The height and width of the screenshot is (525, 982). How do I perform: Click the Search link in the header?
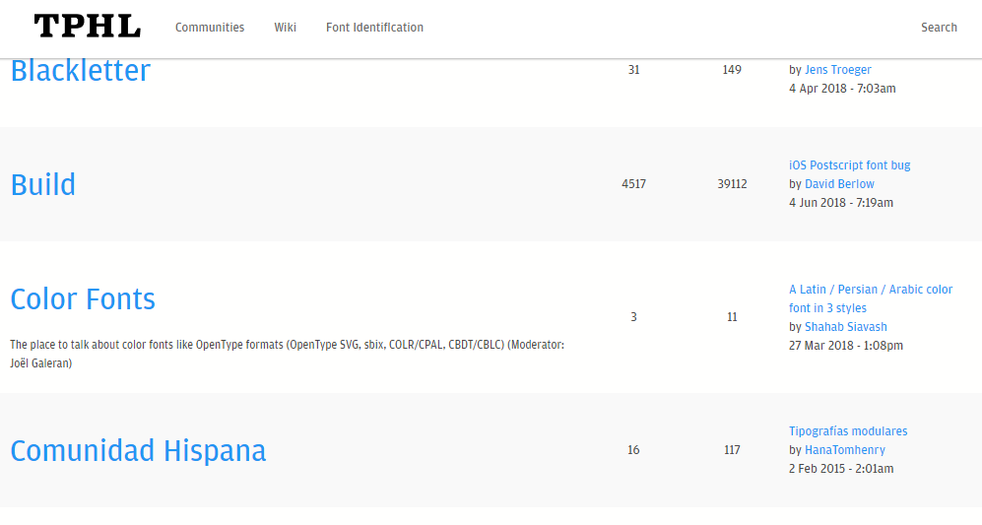click(x=939, y=28)
